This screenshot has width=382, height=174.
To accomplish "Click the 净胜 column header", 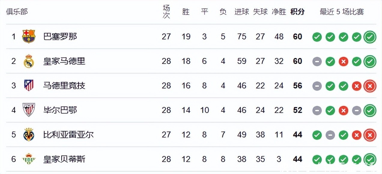I will click(279, 12).
